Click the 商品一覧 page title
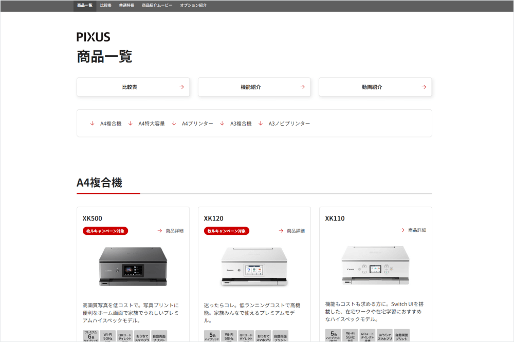 click(104, 56)
